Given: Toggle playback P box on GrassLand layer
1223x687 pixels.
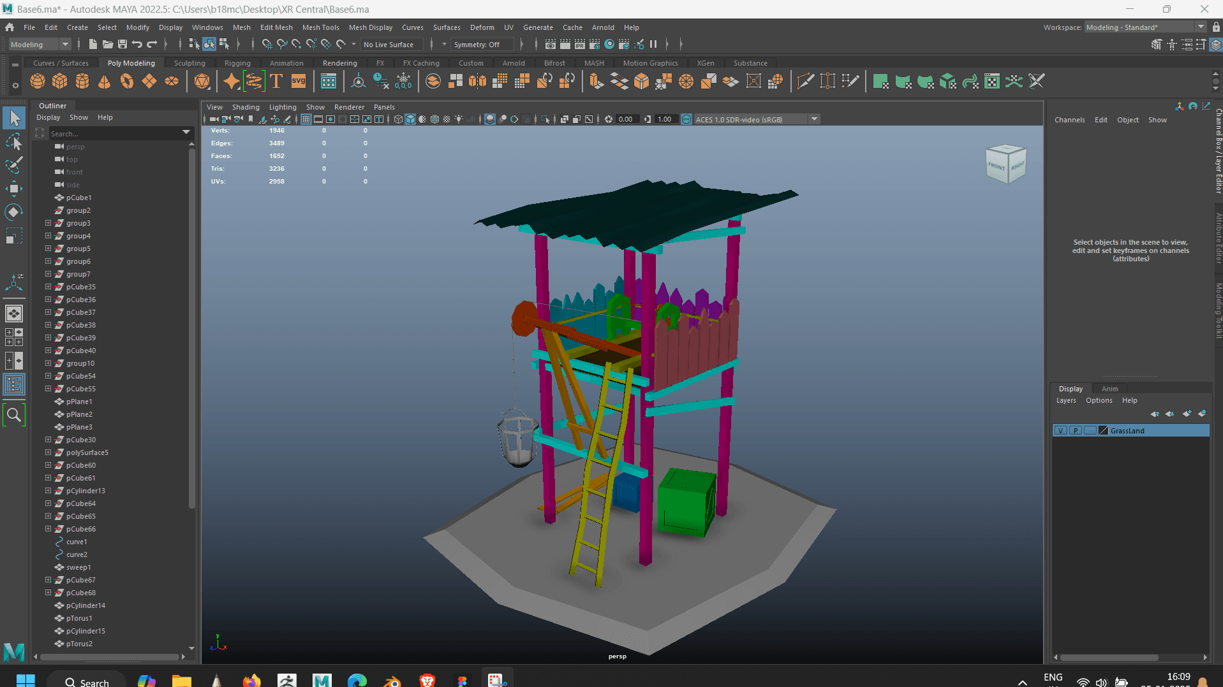Looking at the screenshot, I should point(1076,431).
